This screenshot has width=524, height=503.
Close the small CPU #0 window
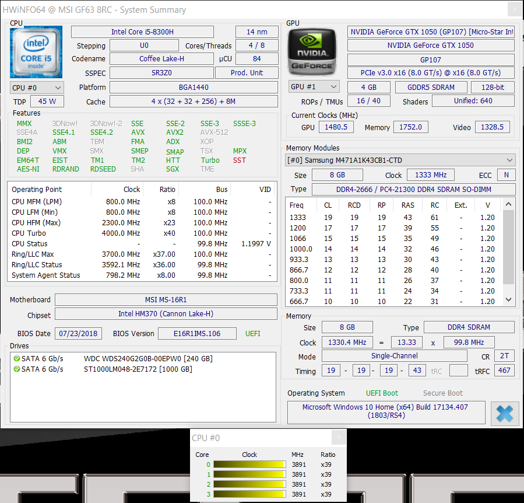[x=339, y=437]
